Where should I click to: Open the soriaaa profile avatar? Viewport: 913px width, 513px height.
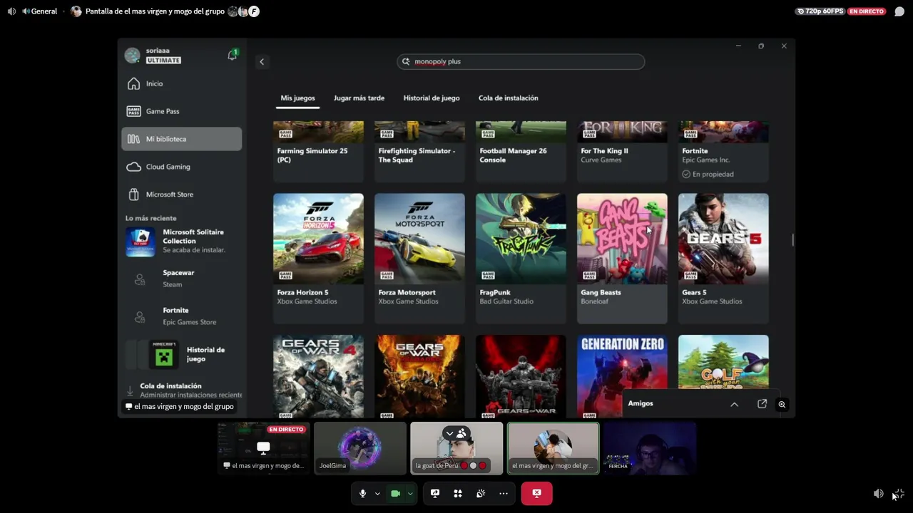tap(133, 56)
